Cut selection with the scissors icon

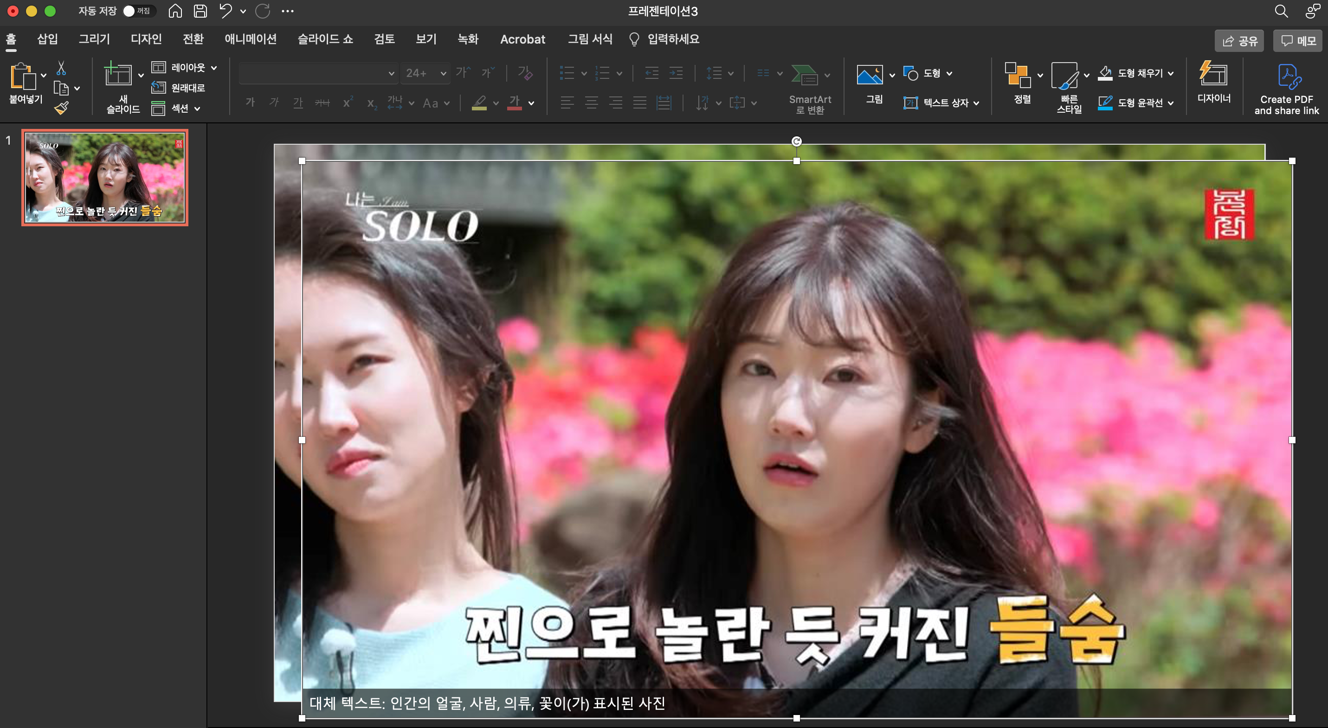(x=61, y=68)
